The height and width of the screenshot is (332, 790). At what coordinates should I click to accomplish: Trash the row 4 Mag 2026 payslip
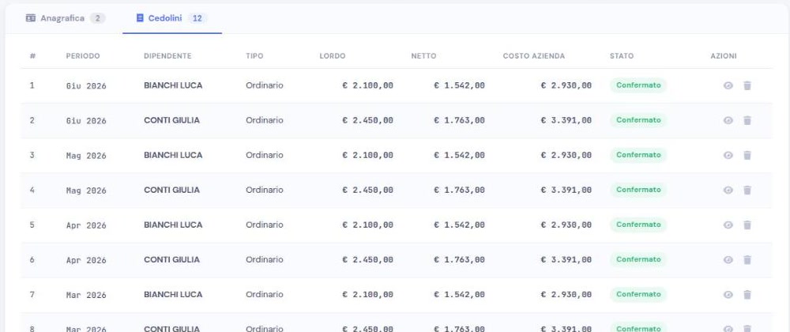click(x=747, y=190)
